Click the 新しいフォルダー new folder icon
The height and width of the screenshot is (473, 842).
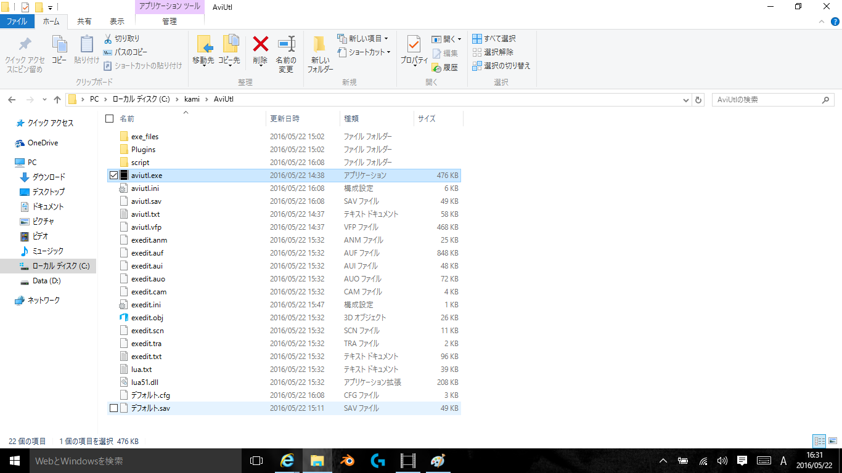pos(319,44)
